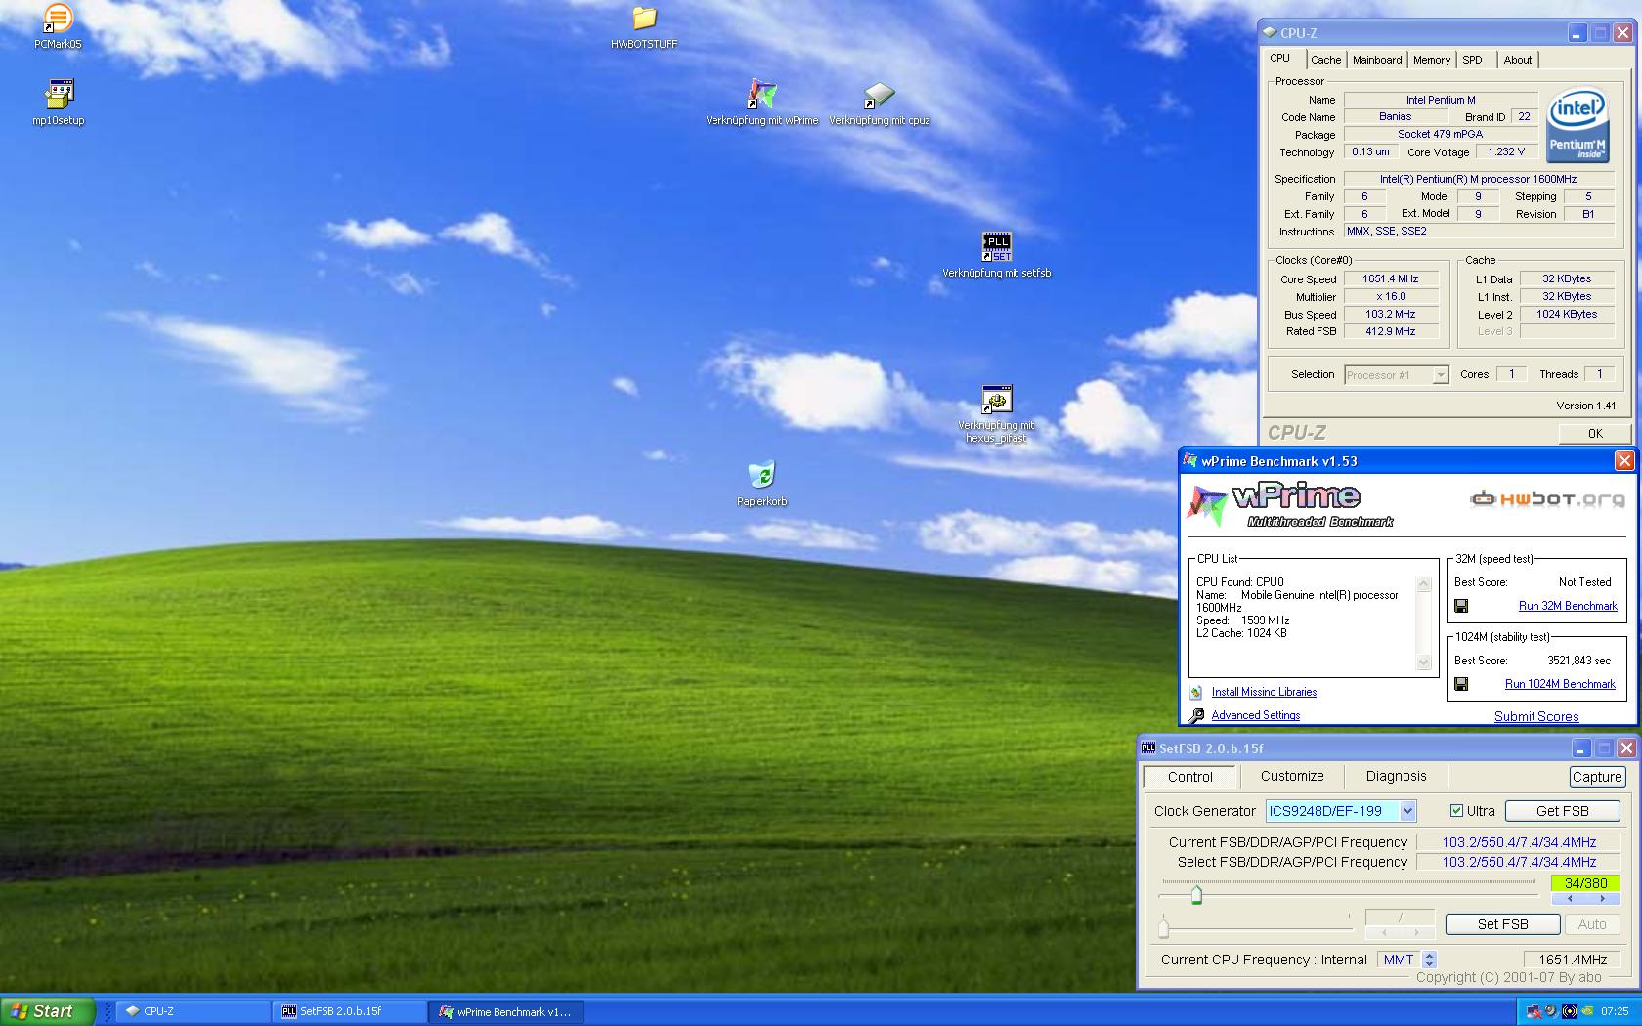The image size is (1642, 1026).
Task: Run the 32M Benchmark link
Action: click(x=1568, y=606)
